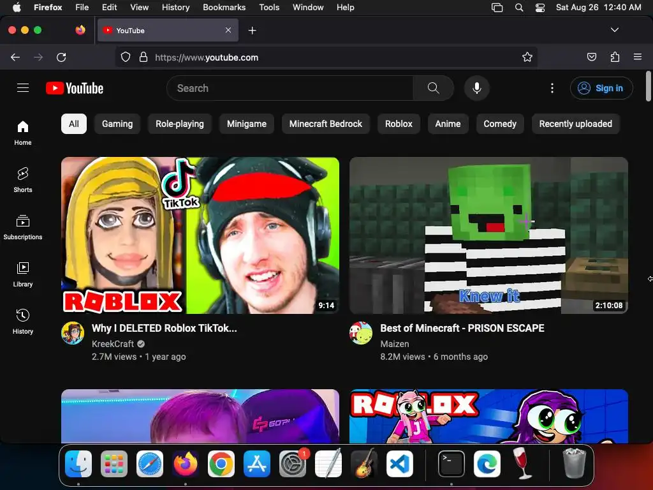Open Subscriptions in the sidebar
The image size is (653, 490).
[23, 227]
